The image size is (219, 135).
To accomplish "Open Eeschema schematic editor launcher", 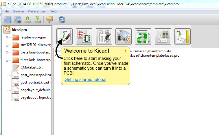I will coord(65,36).
